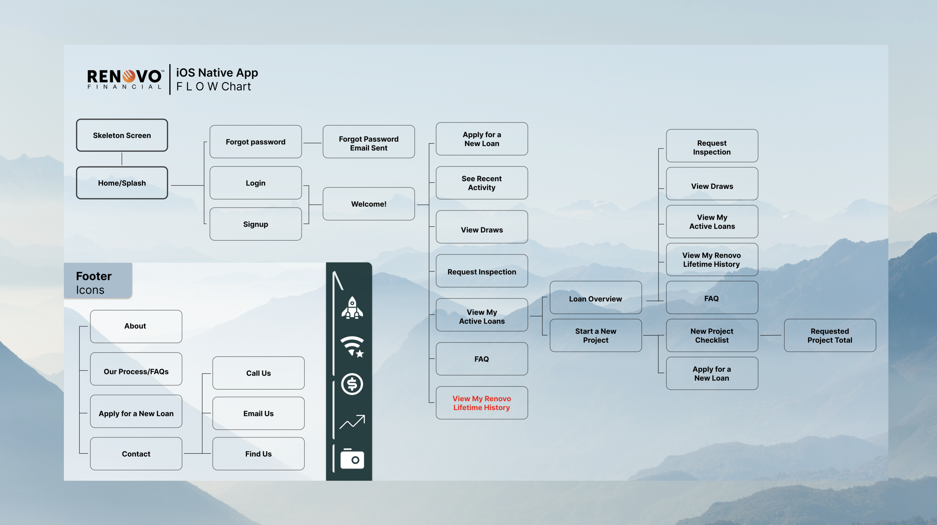Click the dollar sign circle icon
Screen dimensions: 937x525
click(x=352, y=384)
